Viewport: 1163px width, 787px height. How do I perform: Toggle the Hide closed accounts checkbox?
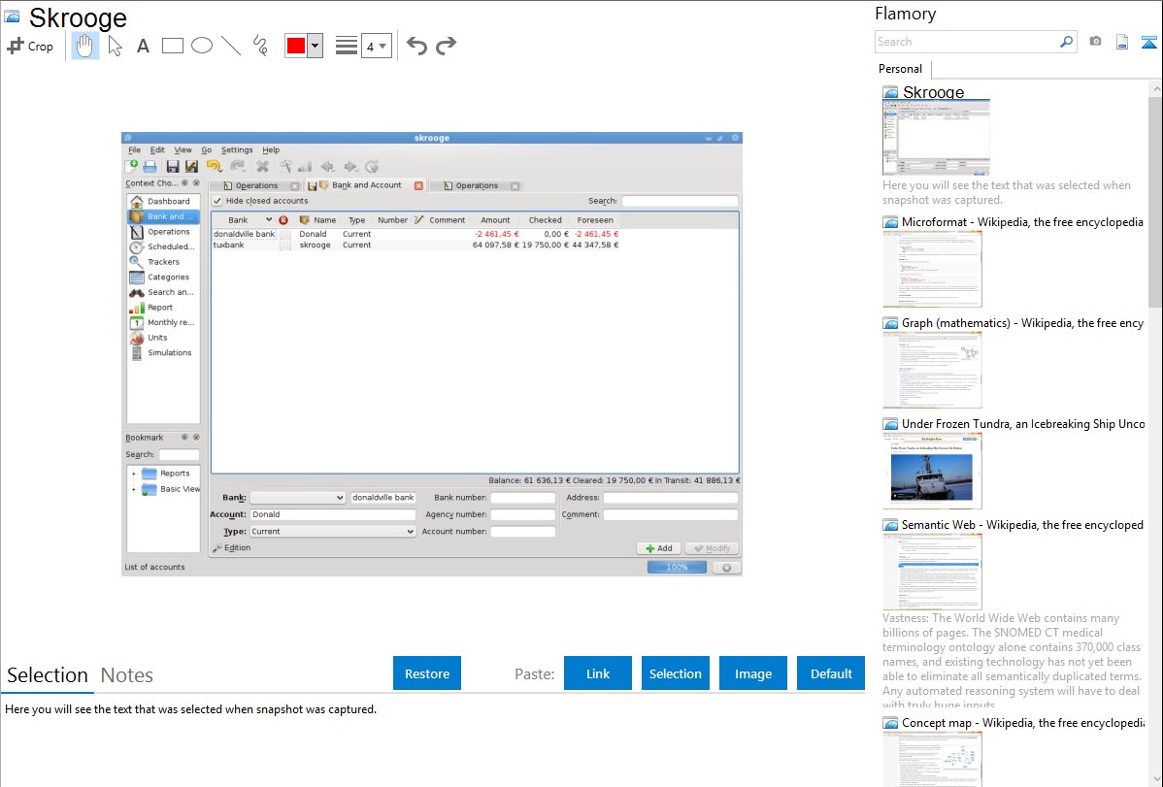[217, 201]
